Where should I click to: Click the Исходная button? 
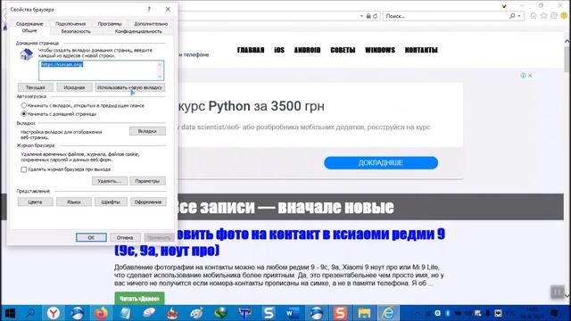(x=74, y=87)
